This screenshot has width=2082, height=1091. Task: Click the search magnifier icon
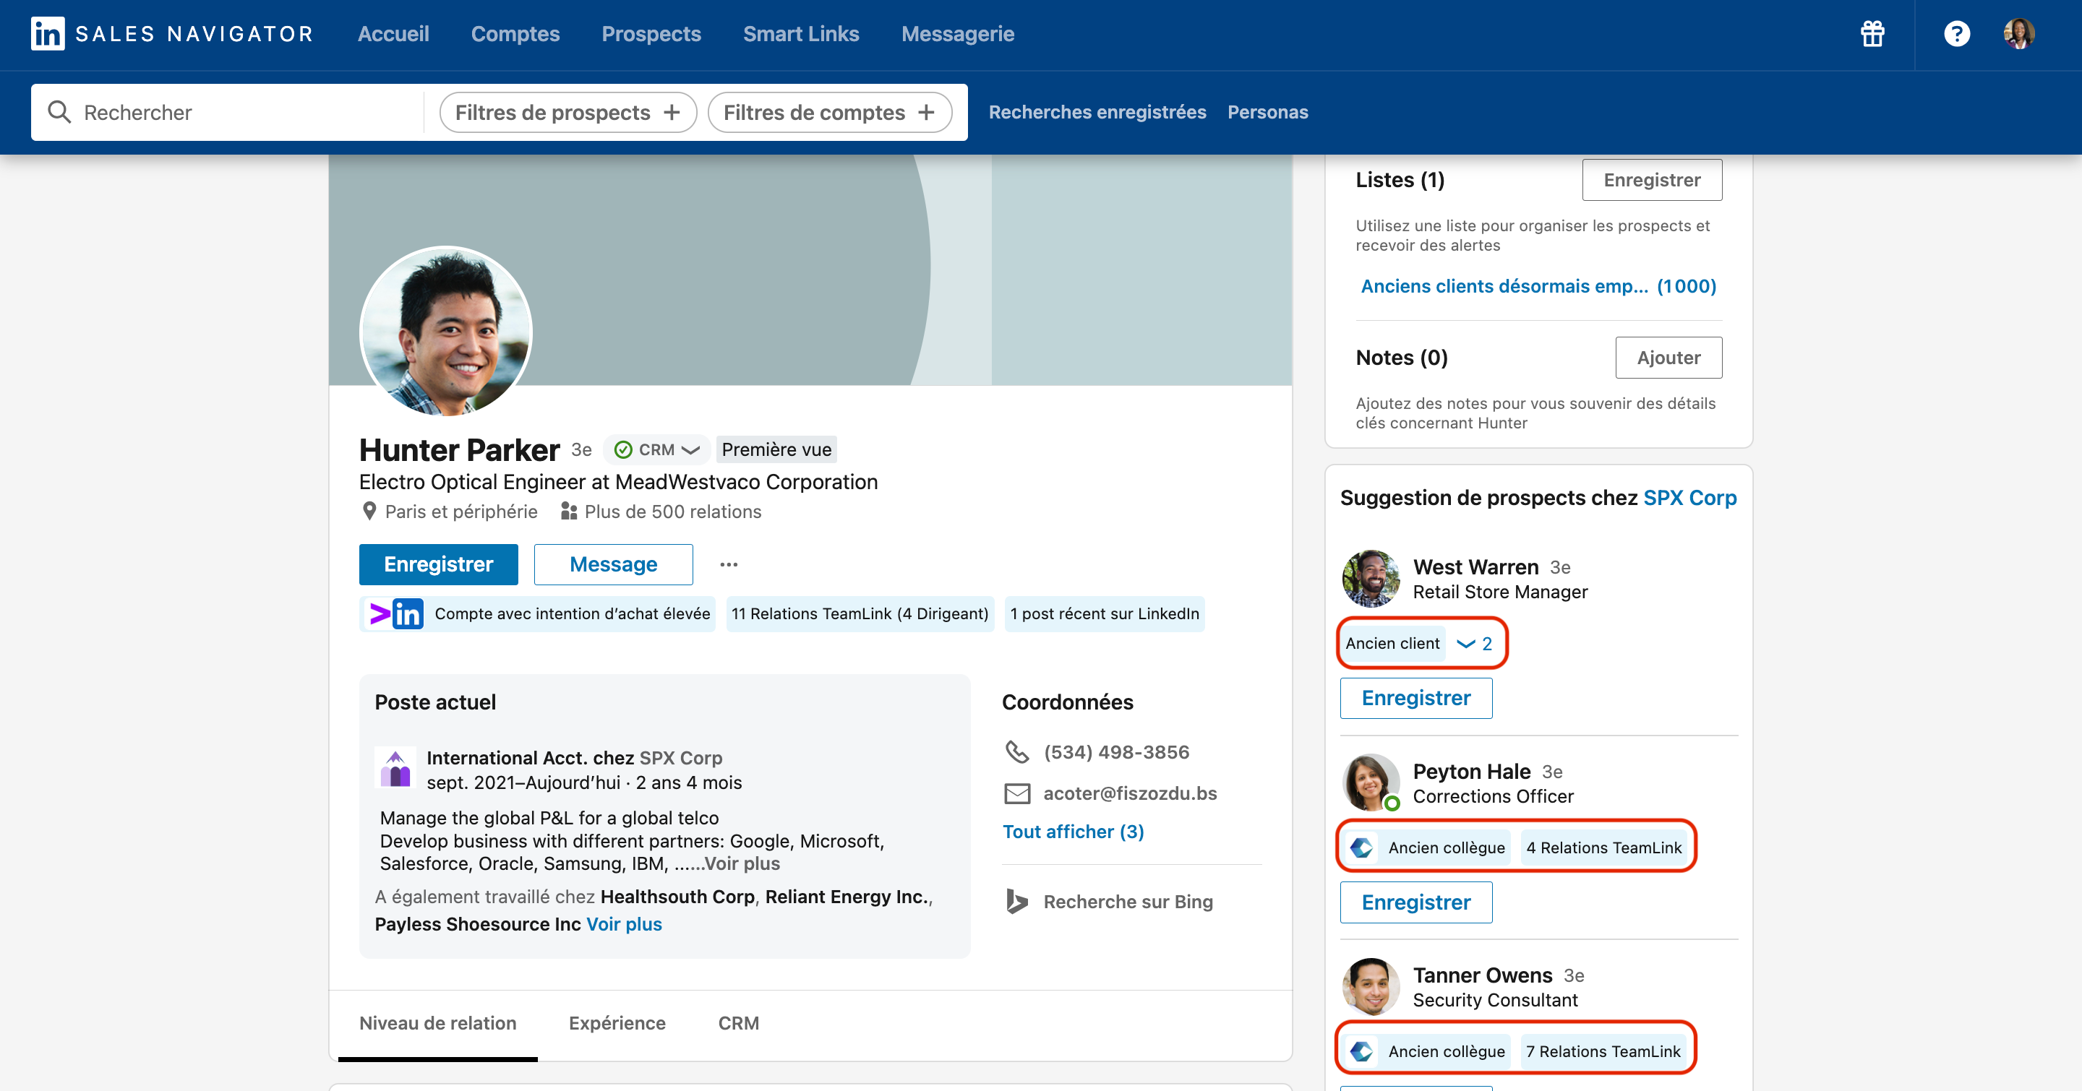point(60,112)
